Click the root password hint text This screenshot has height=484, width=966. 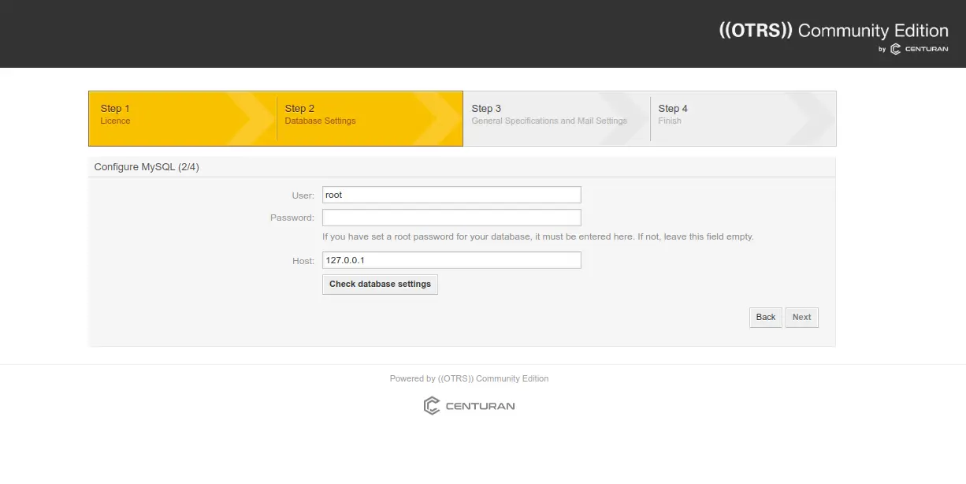538,236
